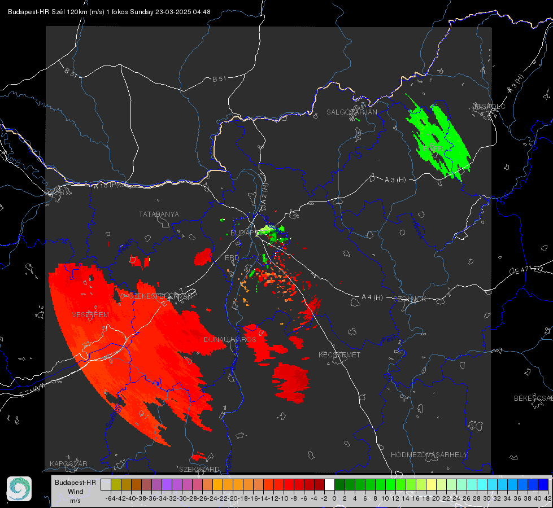Click the KECSKEMET city label
The width and height of the screenshot is (553, 508).
click(x=339, y=354)
